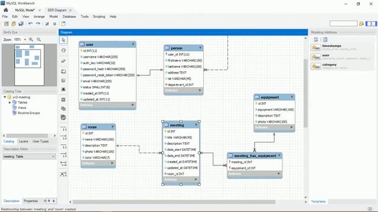Click the search icon beside search field
Image resolution: width=378 pixels, height=212 pixels.
pos(361,24)
